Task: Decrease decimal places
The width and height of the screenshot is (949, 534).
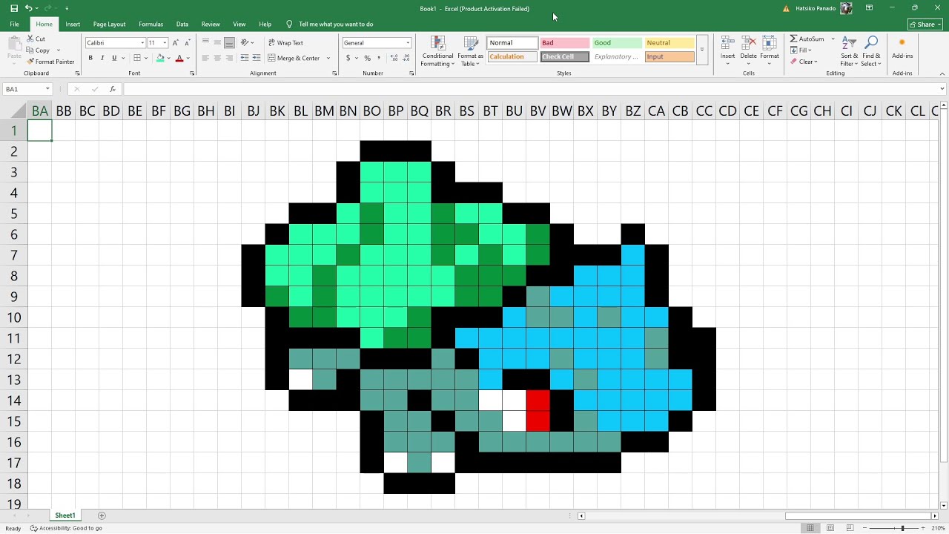Action: (406, 58)
